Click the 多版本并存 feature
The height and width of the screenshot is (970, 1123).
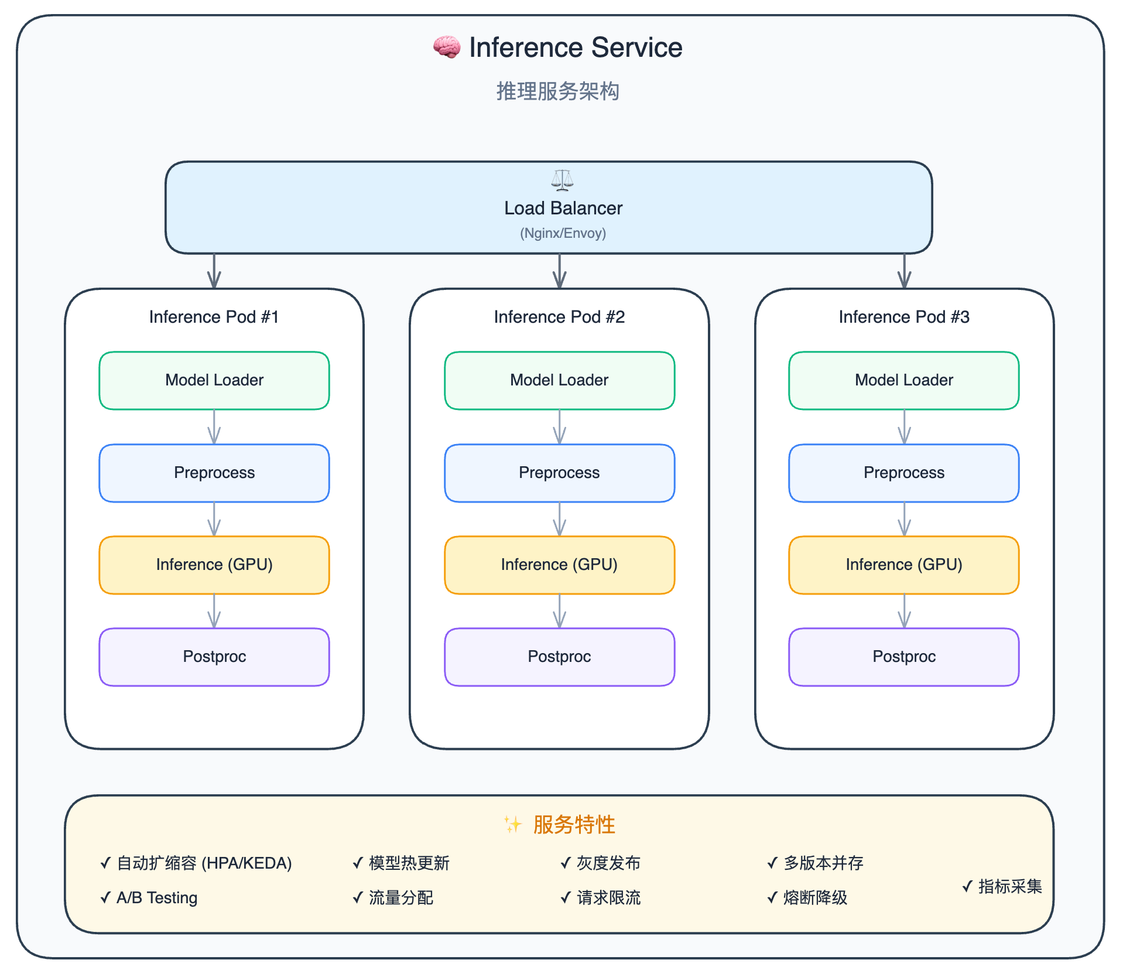(815, 863)
